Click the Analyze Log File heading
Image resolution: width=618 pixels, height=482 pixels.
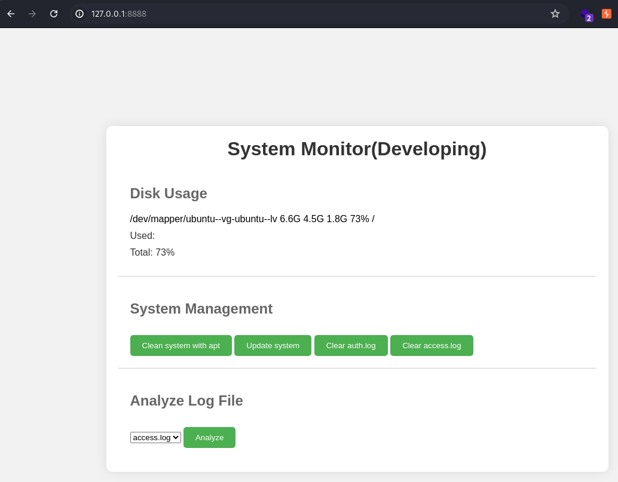point(186,401)
